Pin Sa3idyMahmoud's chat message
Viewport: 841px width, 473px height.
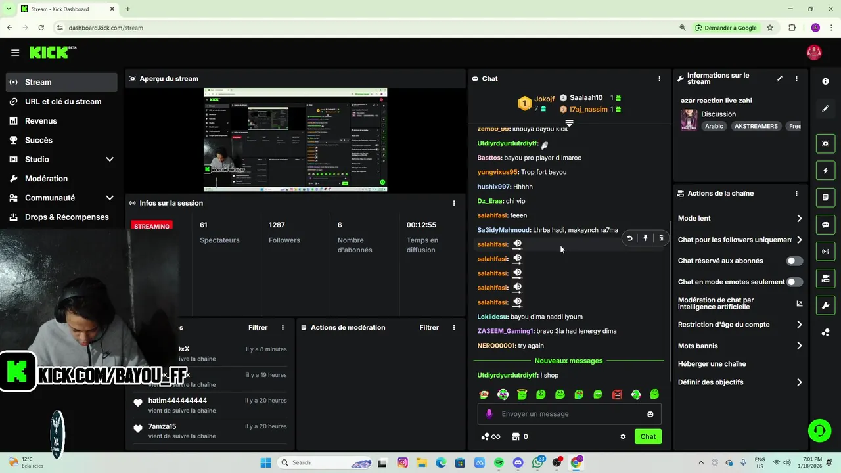click(645, 238)
